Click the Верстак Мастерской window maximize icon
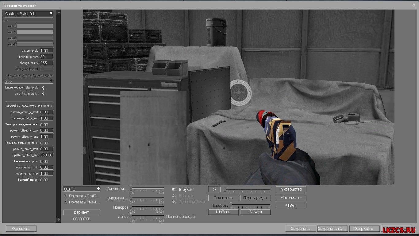This screenshot has height=236, width=419. [x=414, y=6]
